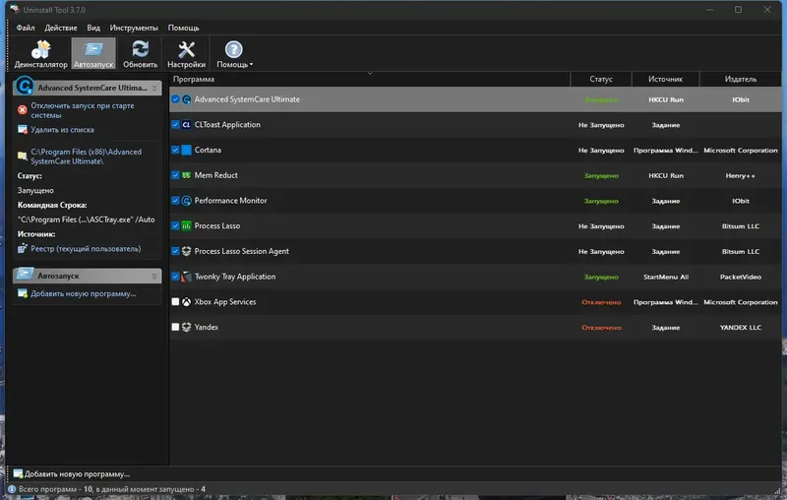Click the Advanced SystemCare Ultimate row icon
787x500 pixels.
(x=186, y=99)
